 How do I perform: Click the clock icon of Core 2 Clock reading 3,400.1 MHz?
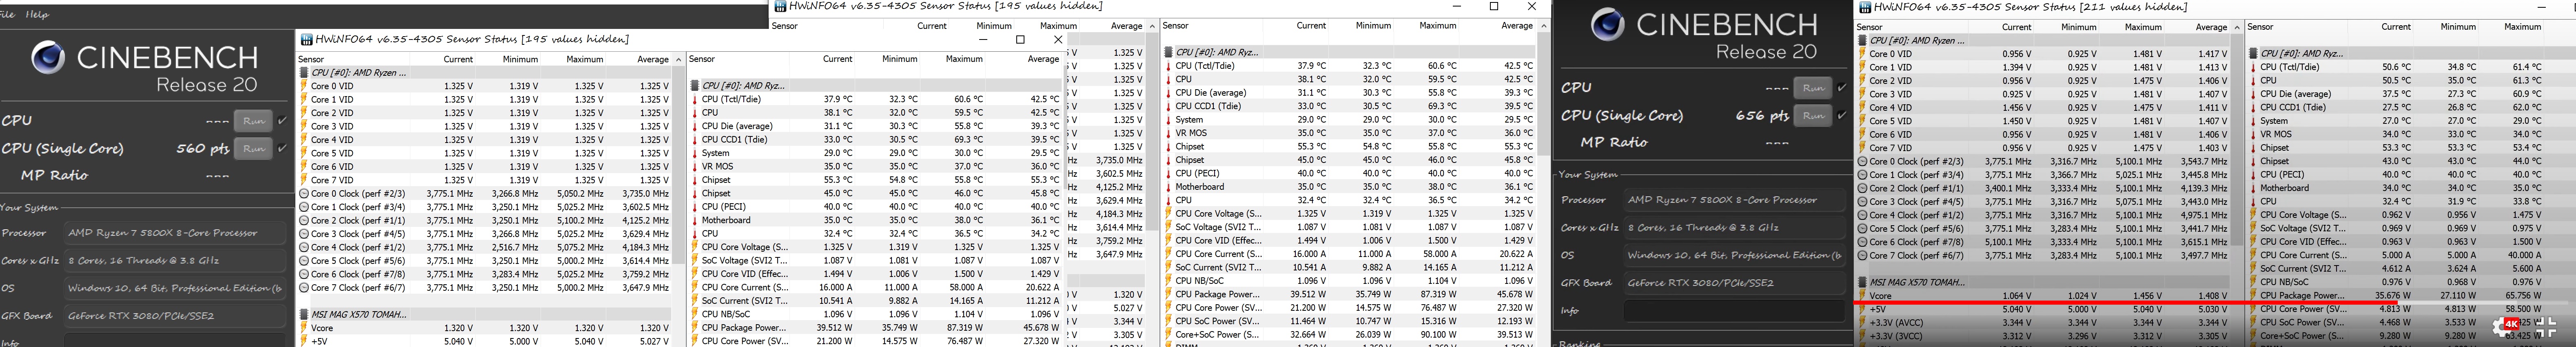click(1862, 189)
